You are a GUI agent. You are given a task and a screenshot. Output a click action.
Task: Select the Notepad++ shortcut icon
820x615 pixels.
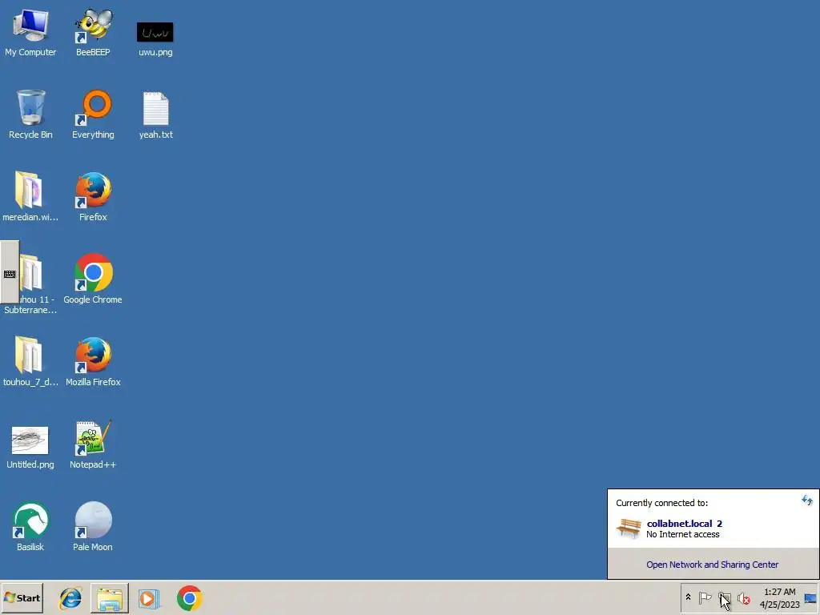[x=93, y=444]
